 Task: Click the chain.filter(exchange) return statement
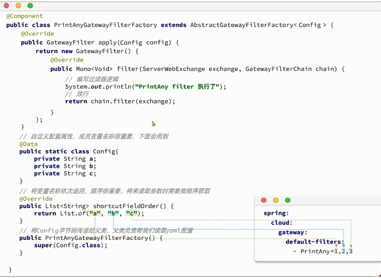coord(120,101)
